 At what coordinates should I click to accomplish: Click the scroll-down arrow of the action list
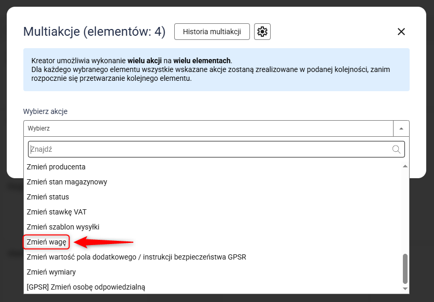405,287
